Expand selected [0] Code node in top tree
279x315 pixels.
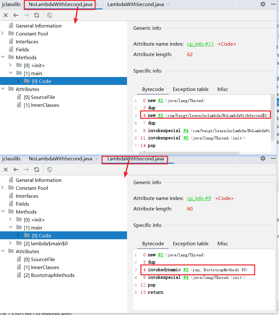click(x=18, y=80)
